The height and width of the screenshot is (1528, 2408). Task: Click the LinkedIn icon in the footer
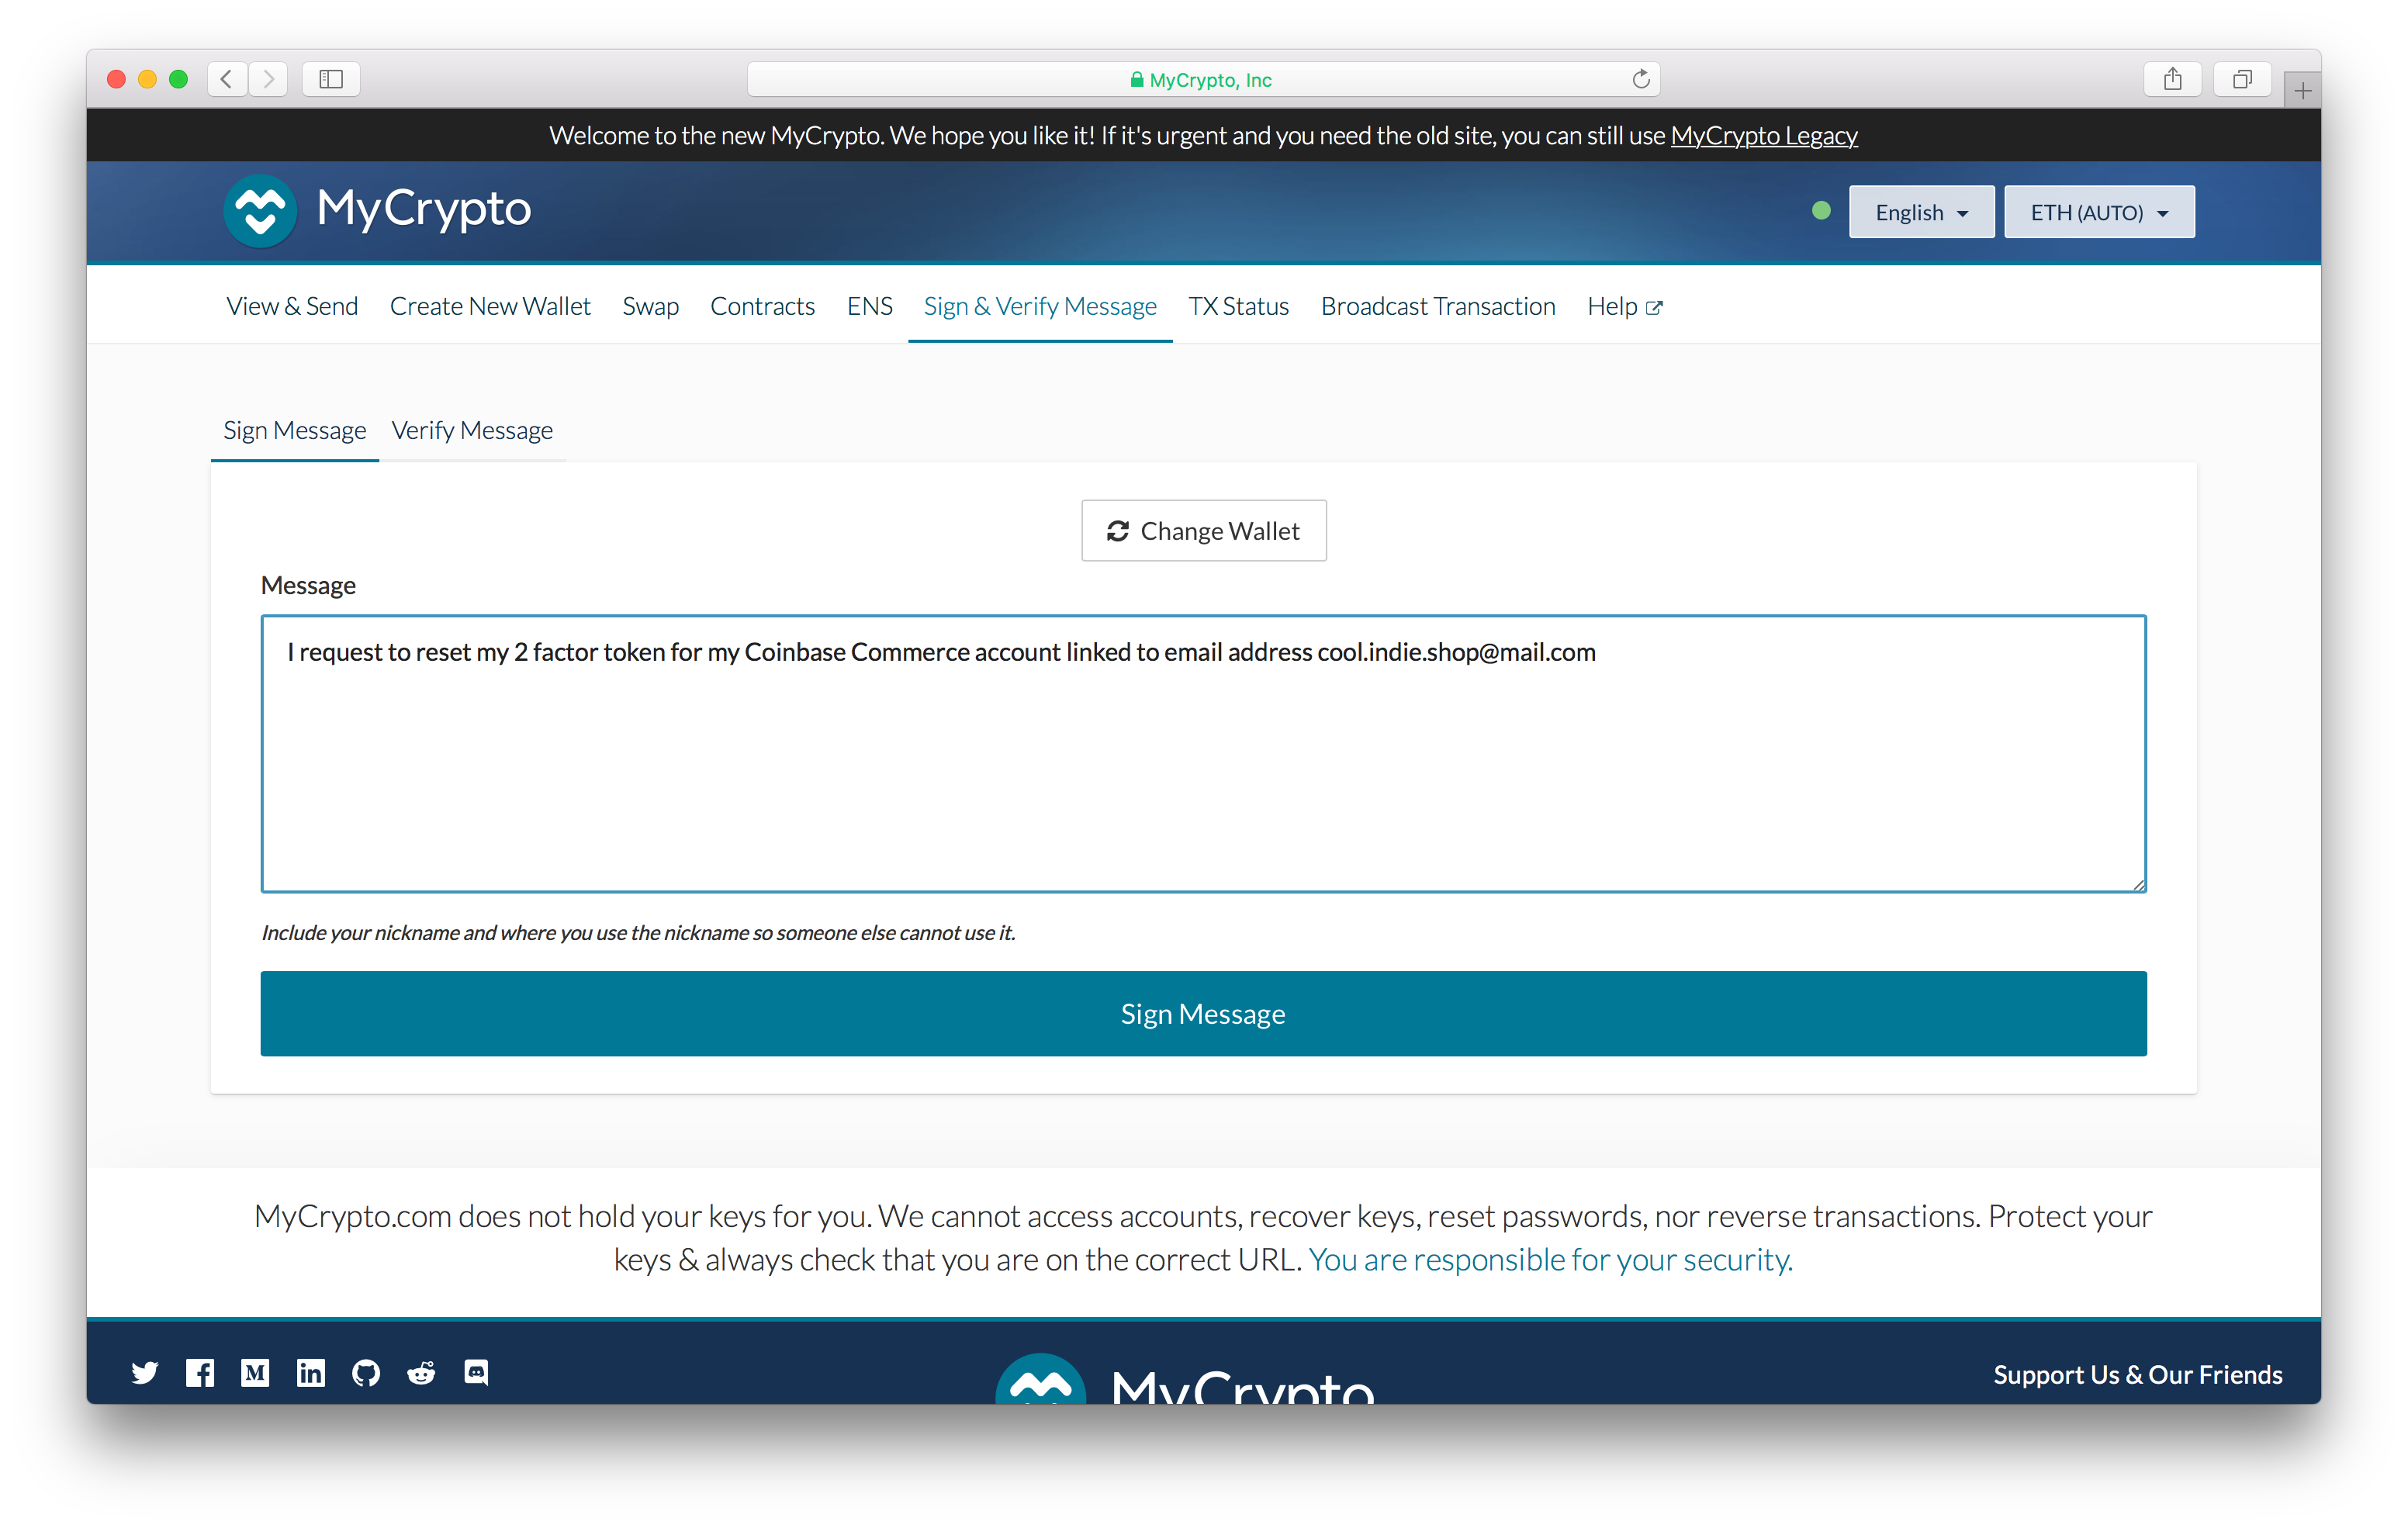307,1372
